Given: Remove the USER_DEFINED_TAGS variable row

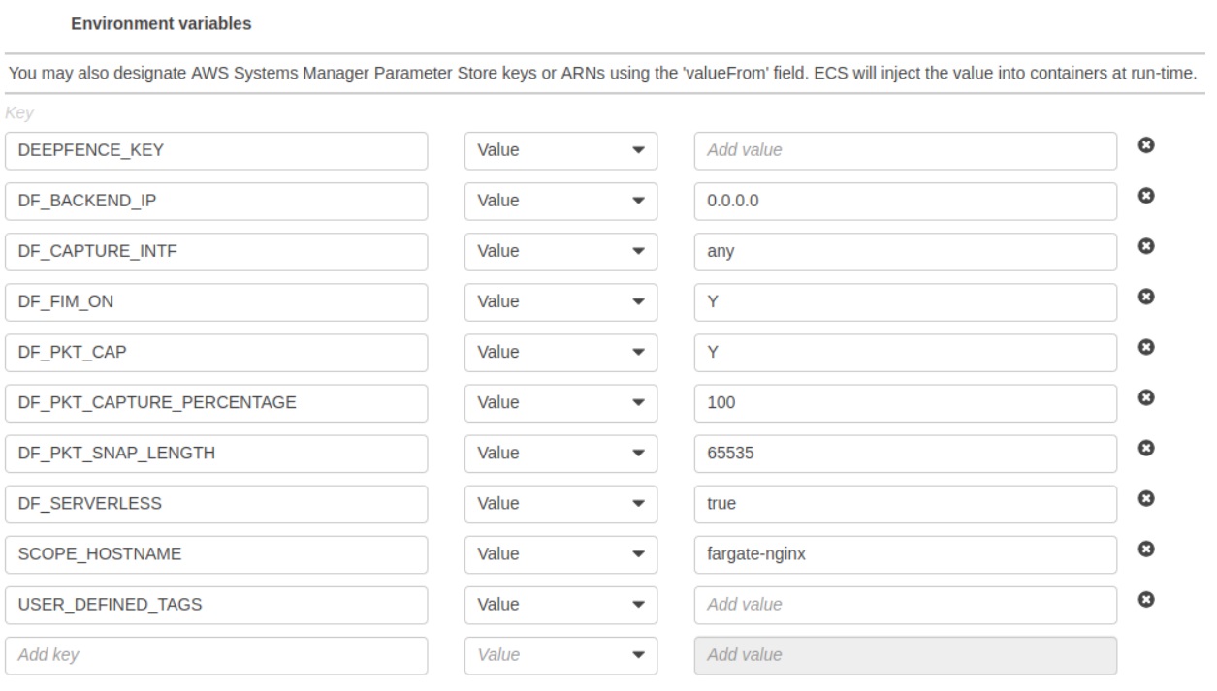Looking at the screenshot, I should coord(1145,599).
